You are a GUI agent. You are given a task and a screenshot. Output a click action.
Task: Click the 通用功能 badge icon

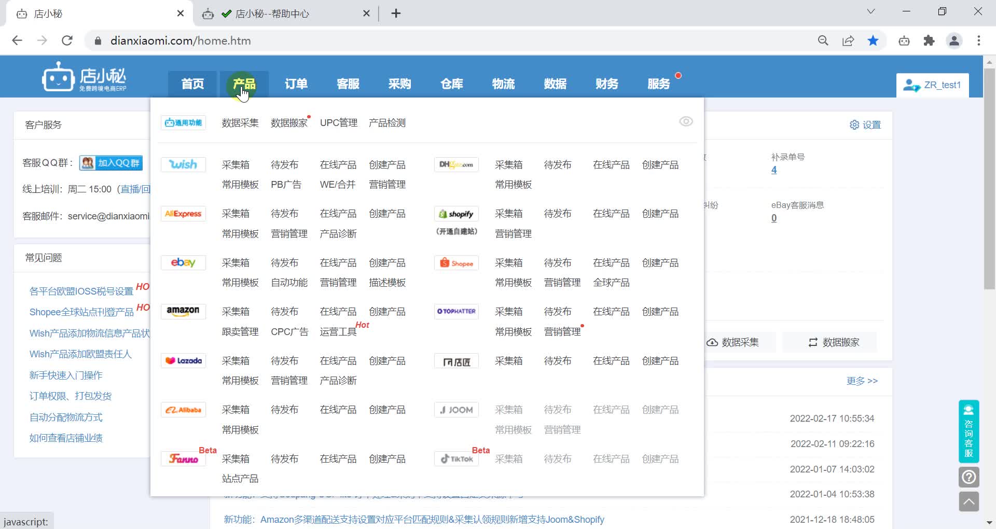[x=183, y=122]
